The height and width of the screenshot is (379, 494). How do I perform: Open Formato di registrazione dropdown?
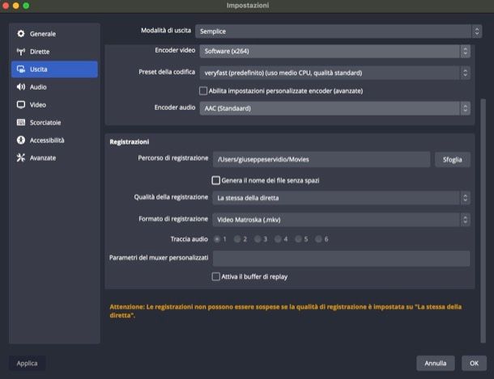click(x=340, y=219)
